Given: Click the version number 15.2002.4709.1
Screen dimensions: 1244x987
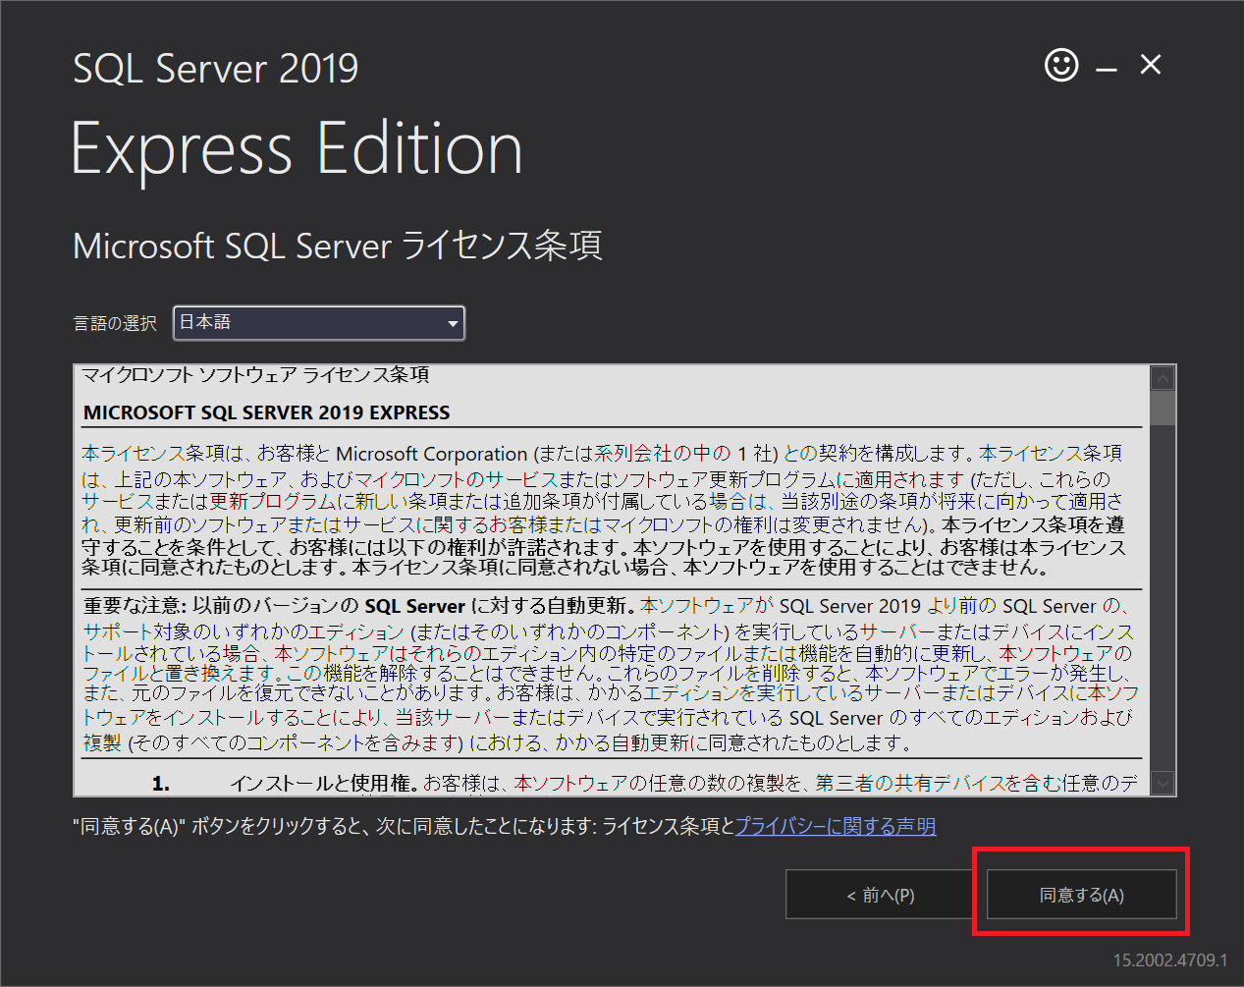Looking at the screenshot, I should [1170, 960].
